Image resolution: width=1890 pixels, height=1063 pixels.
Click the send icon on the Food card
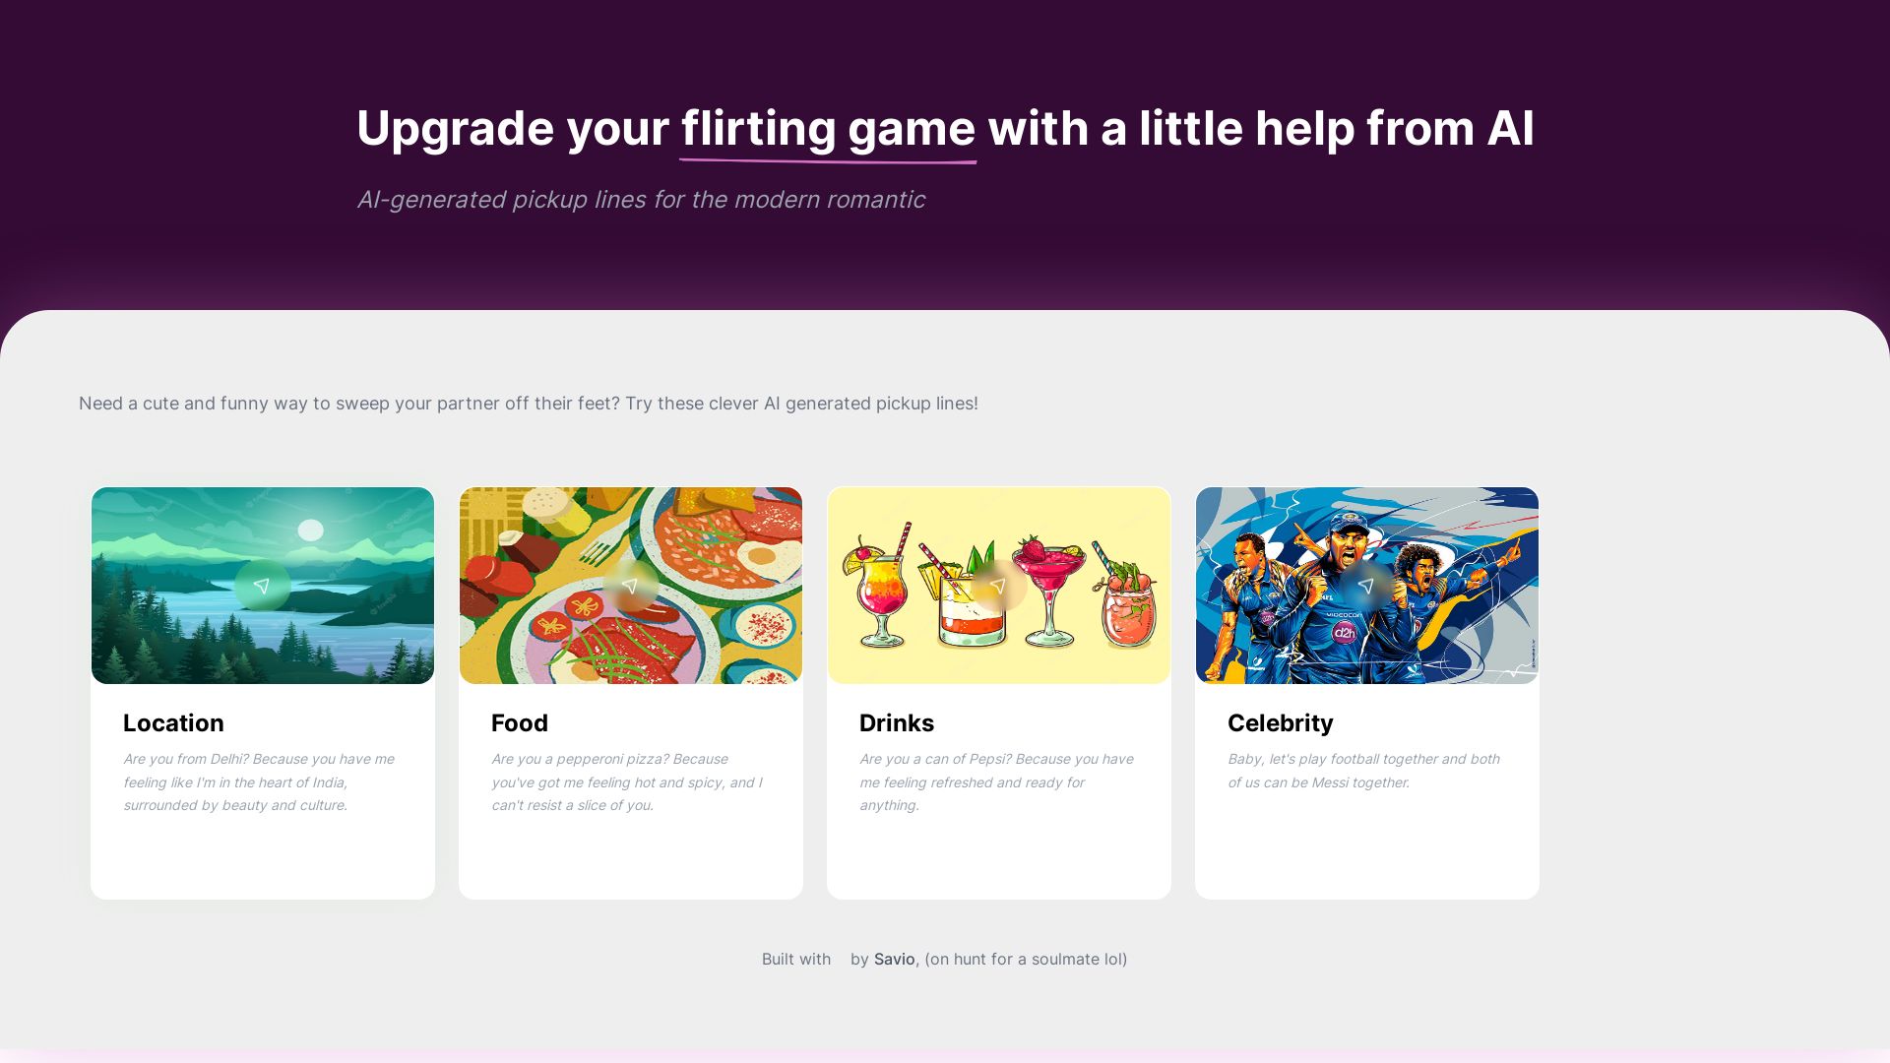click(x=630, y=585)
